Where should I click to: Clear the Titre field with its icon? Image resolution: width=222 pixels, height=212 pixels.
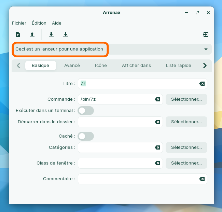(x=202, y=84)
